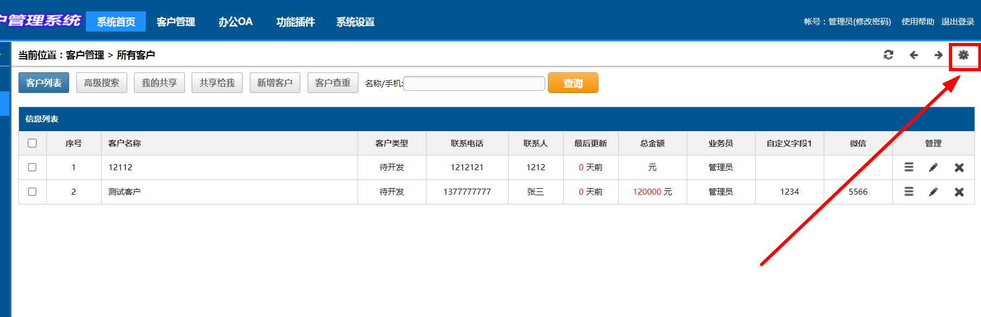
Task: Click the 客户类型 column header
Action: pyautogui.click(x=392, y=143)
